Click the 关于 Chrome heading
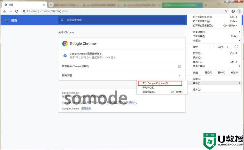This screenshot has width=244, height=150. (x=66, y=32)
